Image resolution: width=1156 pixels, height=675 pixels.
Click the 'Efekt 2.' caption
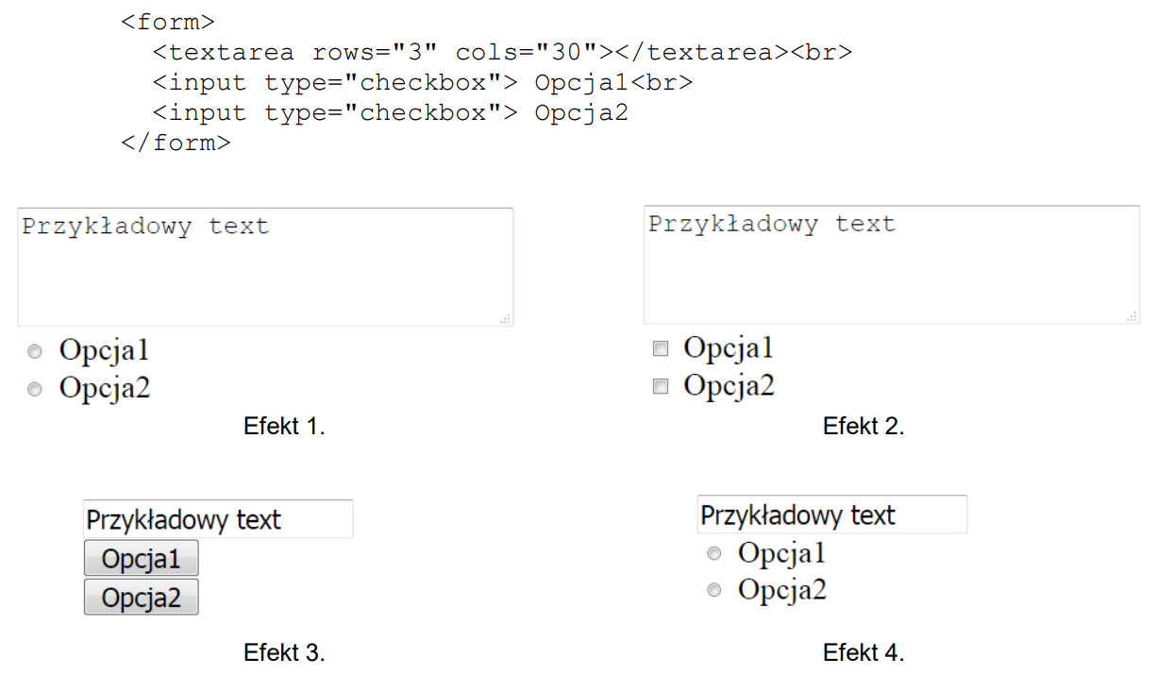coord(863,426)
